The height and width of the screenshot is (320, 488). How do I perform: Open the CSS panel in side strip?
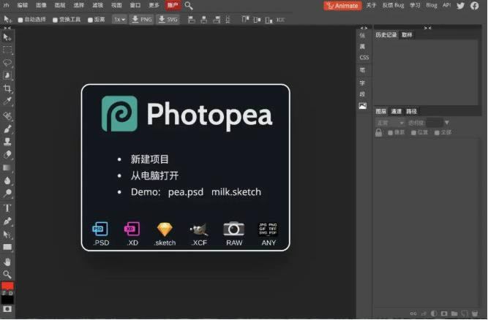coord(364,58)
